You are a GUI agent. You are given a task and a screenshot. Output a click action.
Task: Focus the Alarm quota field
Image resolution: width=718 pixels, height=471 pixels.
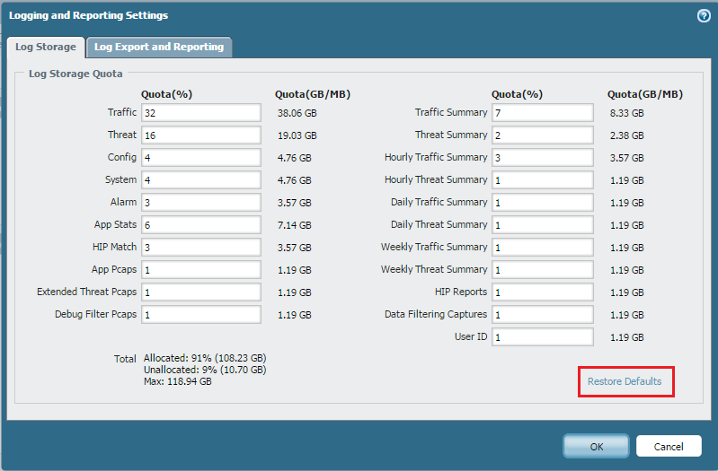click(x=201, y=202)
